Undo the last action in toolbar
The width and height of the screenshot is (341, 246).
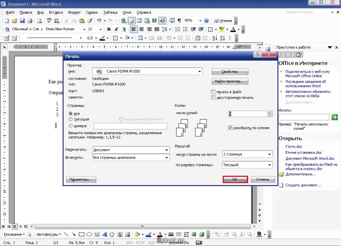tap(99, 21)
